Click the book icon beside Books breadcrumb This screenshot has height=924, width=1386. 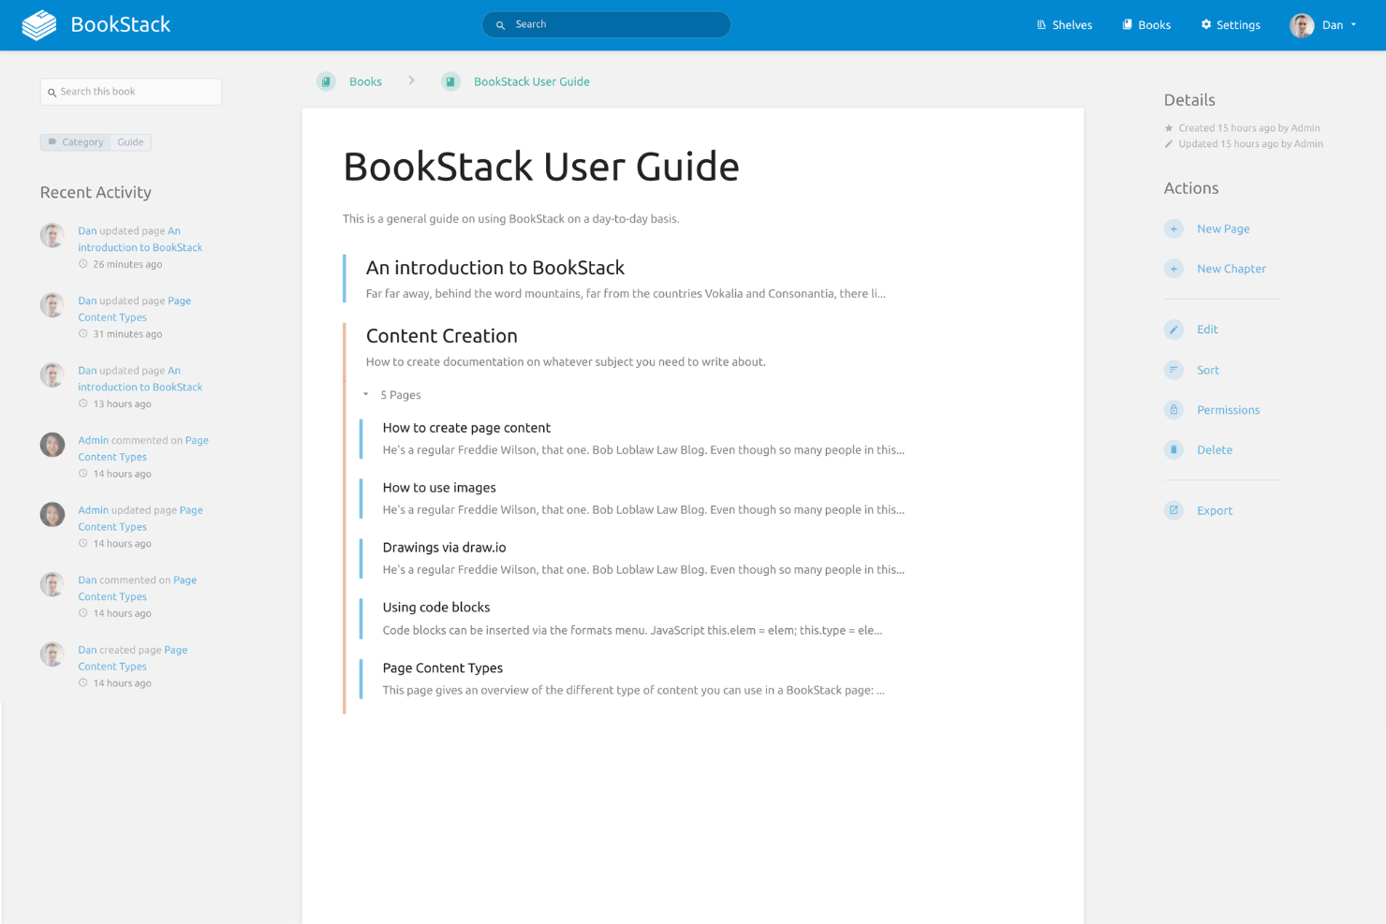tap(326, 81)
